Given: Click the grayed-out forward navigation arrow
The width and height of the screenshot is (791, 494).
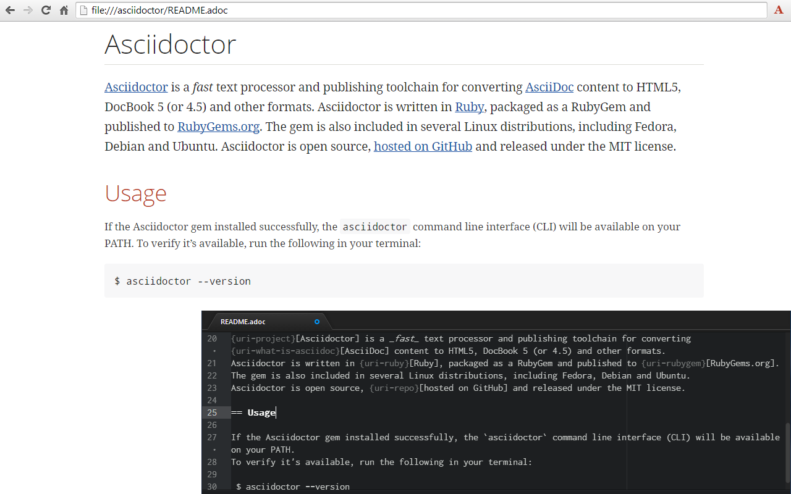Looking at the screenshot, I should coord(28,10).
